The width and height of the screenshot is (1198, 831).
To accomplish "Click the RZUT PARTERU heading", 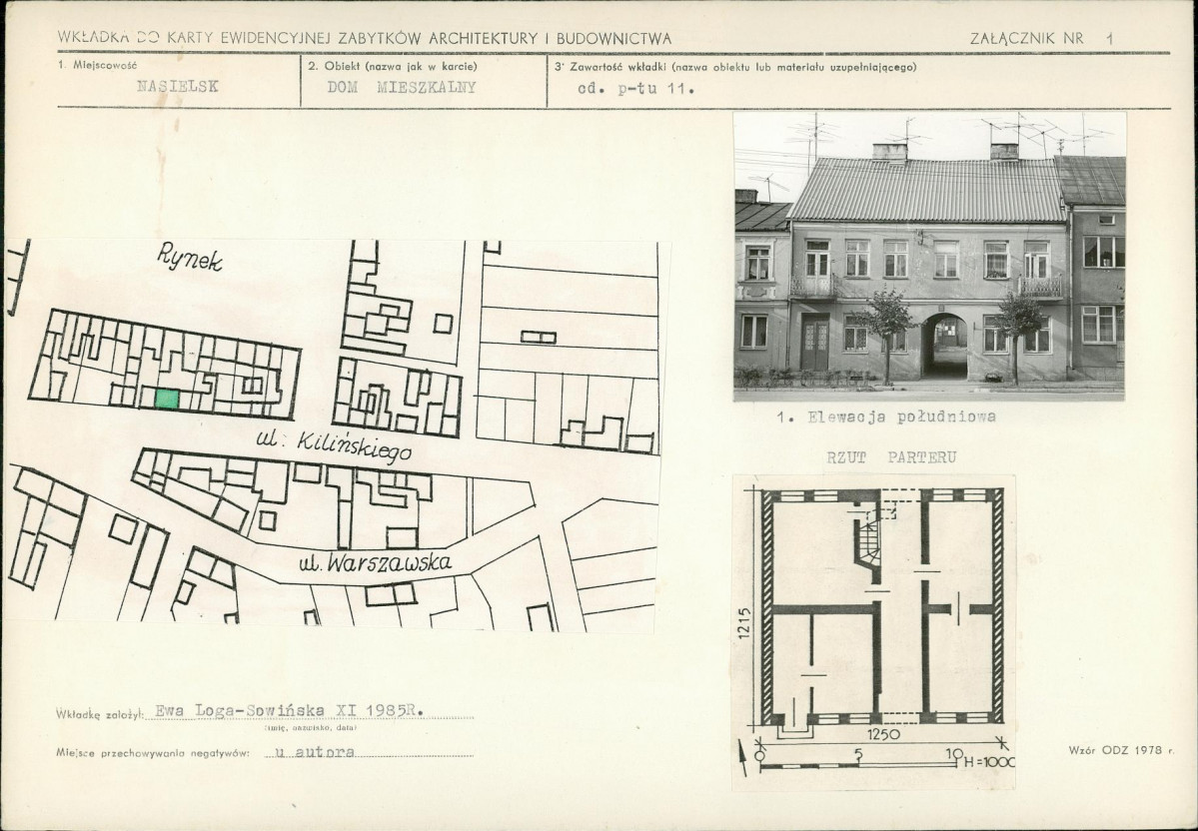I will 891,457.
